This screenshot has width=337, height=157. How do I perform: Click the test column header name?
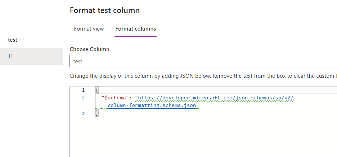pyautogui.click(x=13, y=40)
